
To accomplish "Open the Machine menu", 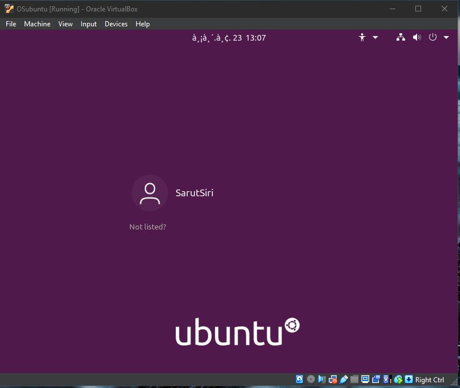I will (37, 24).
